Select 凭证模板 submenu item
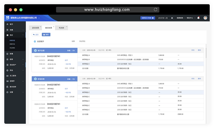The image size is (214, 128). (12, 48)
